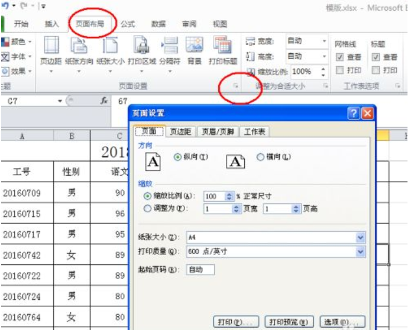
Task: Open the 高度 height dropdown
Action: tap(324, 56)
